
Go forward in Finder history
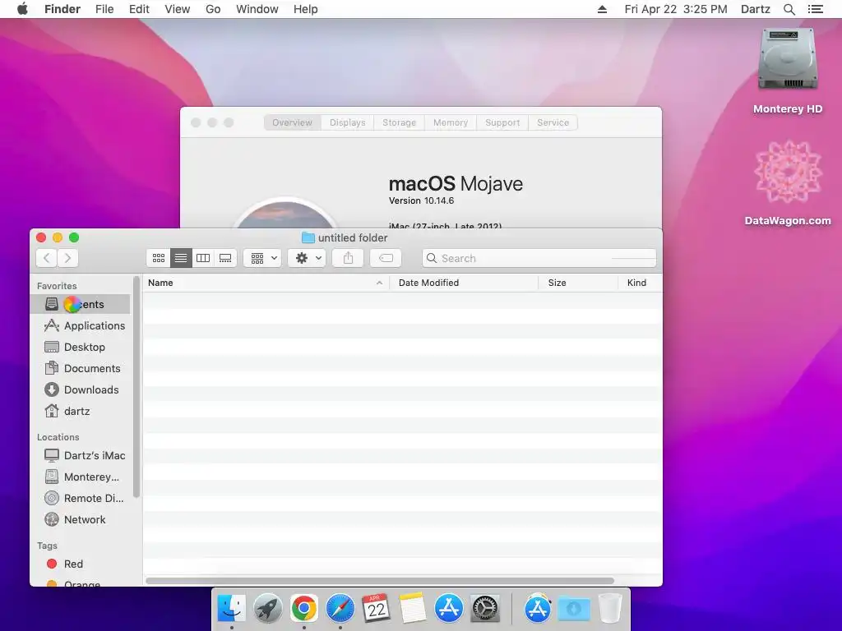click(67, 258)
